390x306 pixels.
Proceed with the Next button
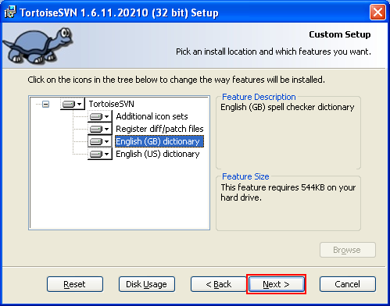click(x=277, y=284)
